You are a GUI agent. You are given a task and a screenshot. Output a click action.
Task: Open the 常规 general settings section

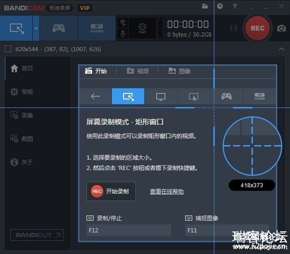pyautogui.click(x=22, y=92)
